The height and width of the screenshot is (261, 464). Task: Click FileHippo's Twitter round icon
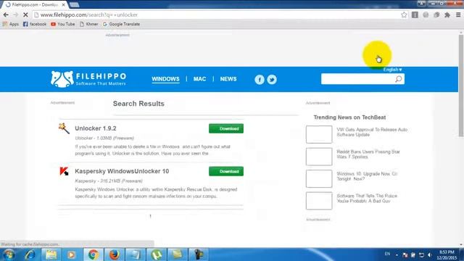pyautogui.click(x=272, y=80)
